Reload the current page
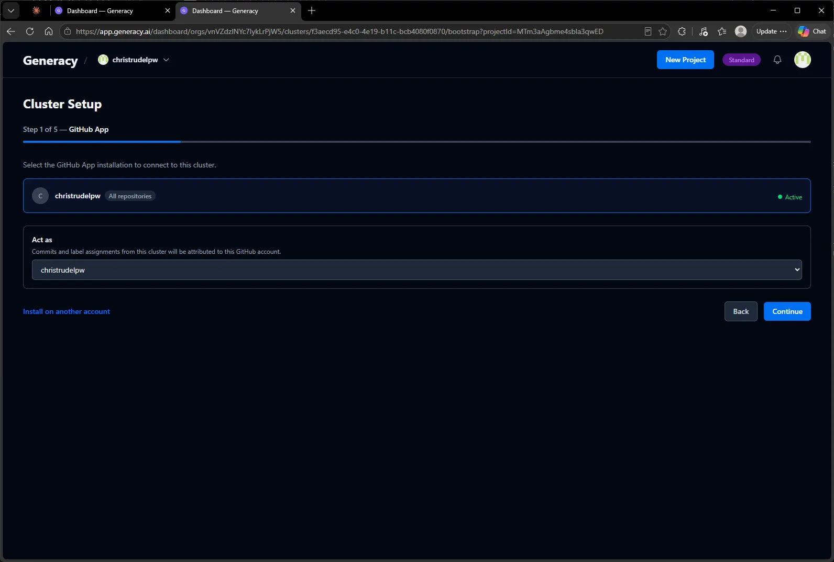 point(30,31)
